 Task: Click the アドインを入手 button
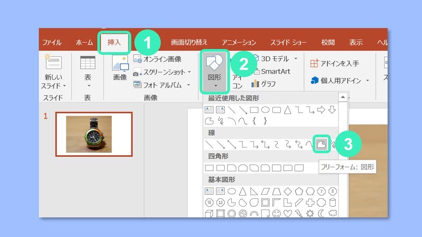coord(334,63)
